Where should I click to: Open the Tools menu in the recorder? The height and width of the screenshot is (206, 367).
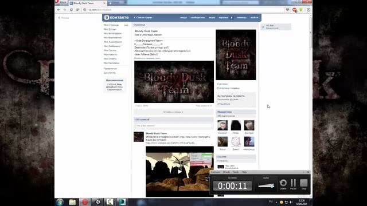[x=236, y=172]
